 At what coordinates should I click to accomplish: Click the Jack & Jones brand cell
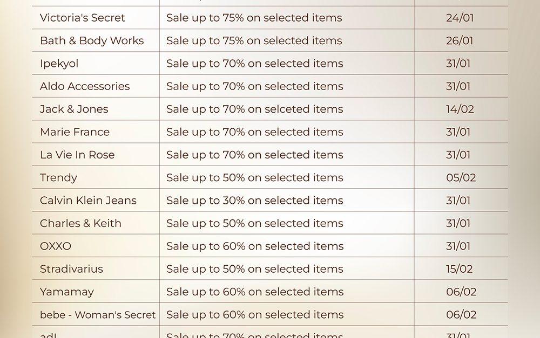pos(74,109)
